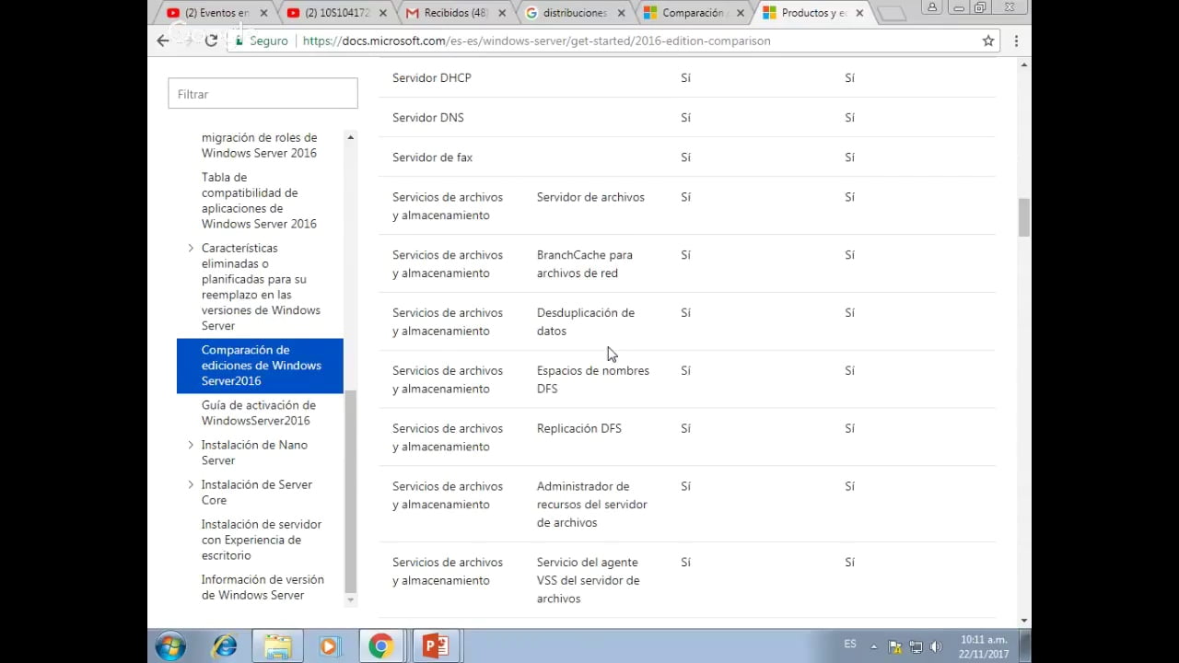
Task: Open 'Instalación de Nano Server' page
Action: pyautogui.click(x=254, y=452)
